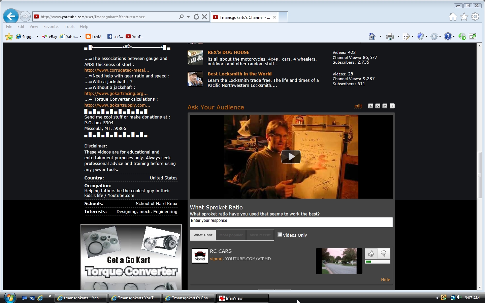This screenshot has height=303, width=485.
Task: Expand the Sugg... favorites dropdown arrow
Action: (x=37, y=36)
